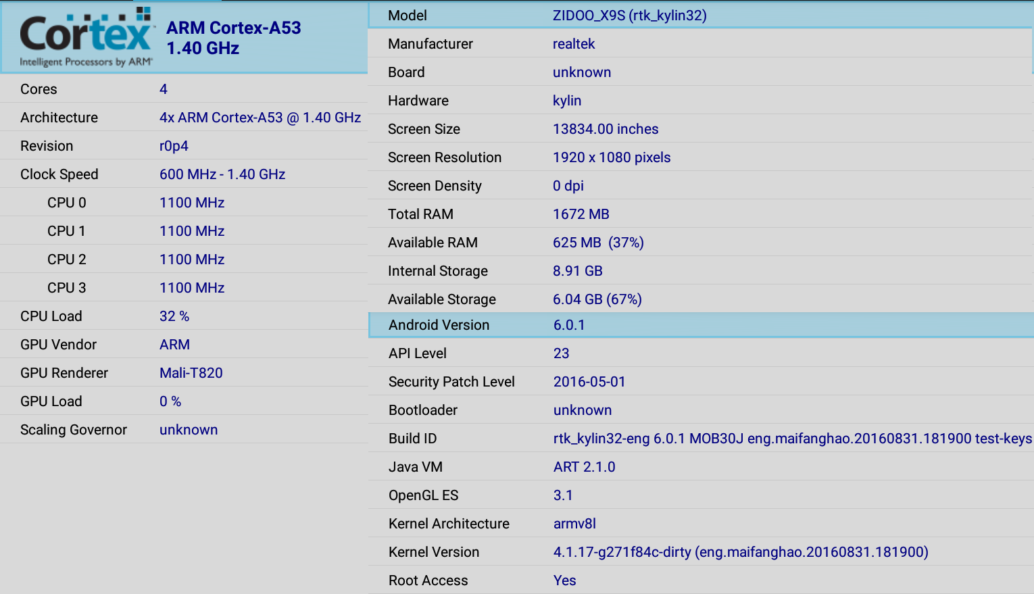Image resolution: width=1034 pixels, height=594 pixels.
Task: Click Available Storage 6.04 GB (67%)
Action: coord(597,299)
